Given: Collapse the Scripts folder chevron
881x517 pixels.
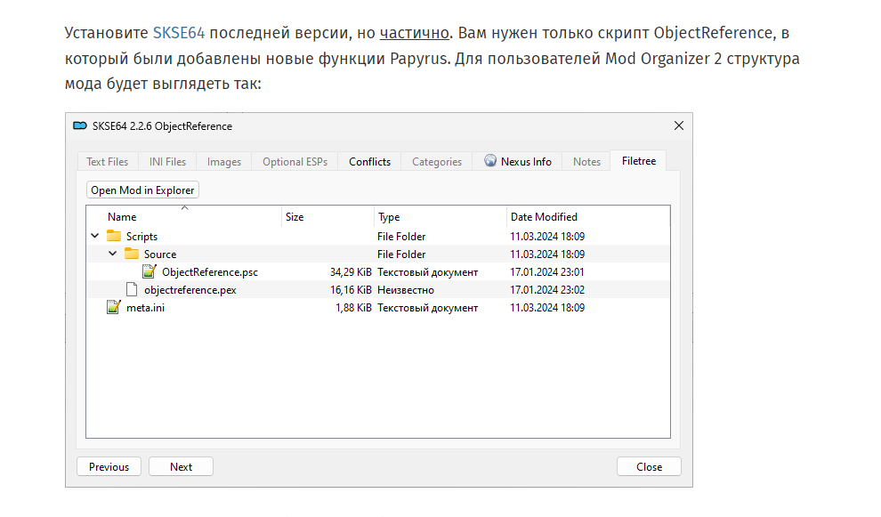Looking at the screenshot, I should [95, 236].
